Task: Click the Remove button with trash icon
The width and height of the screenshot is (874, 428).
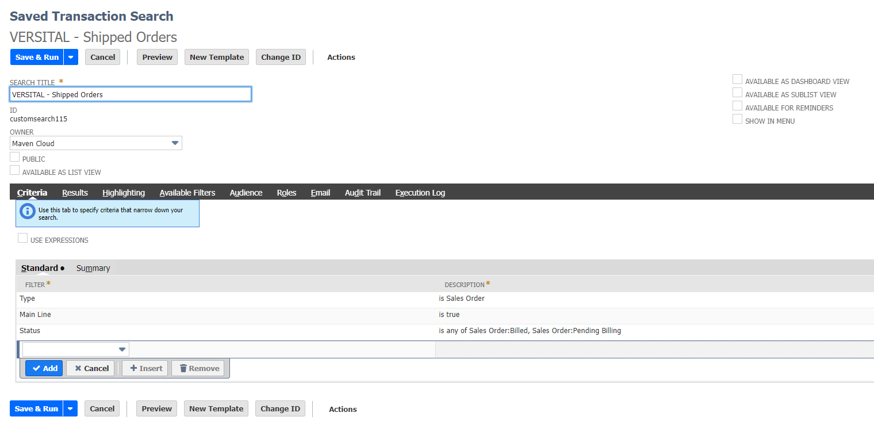Action: pos(198,368)
